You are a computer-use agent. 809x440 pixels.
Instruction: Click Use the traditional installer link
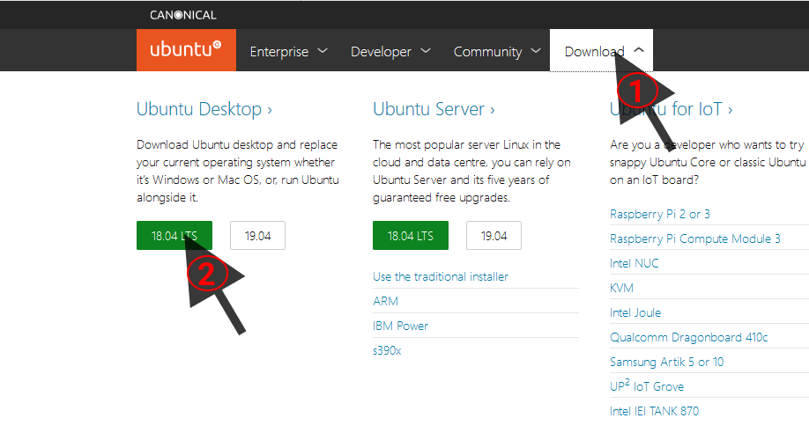point(441,276)
